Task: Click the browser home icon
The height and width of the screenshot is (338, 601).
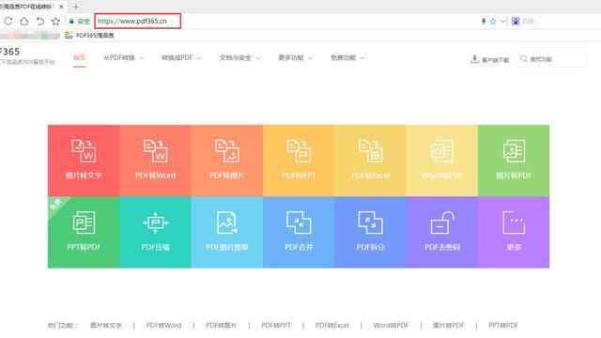Action: pos(24,21)
